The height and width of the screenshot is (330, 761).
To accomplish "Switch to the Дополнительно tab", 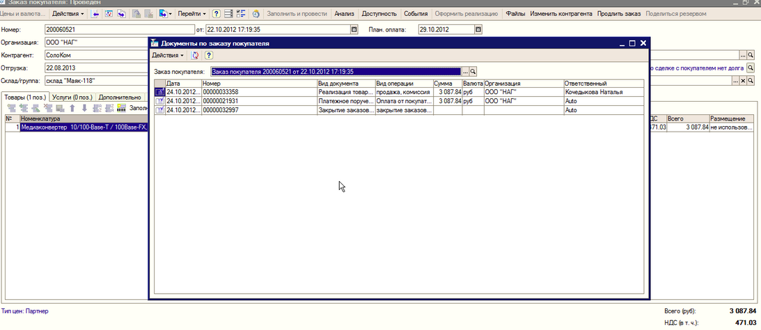I will click(120, 97).
